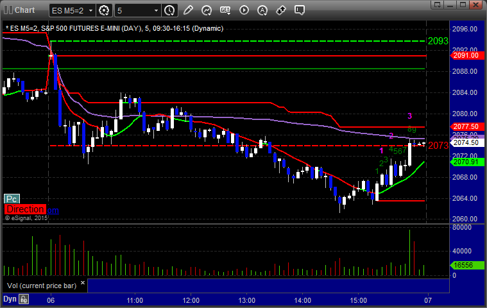Click the Dyn scaling label
487x308 pixels.
[x=10, y=299]
